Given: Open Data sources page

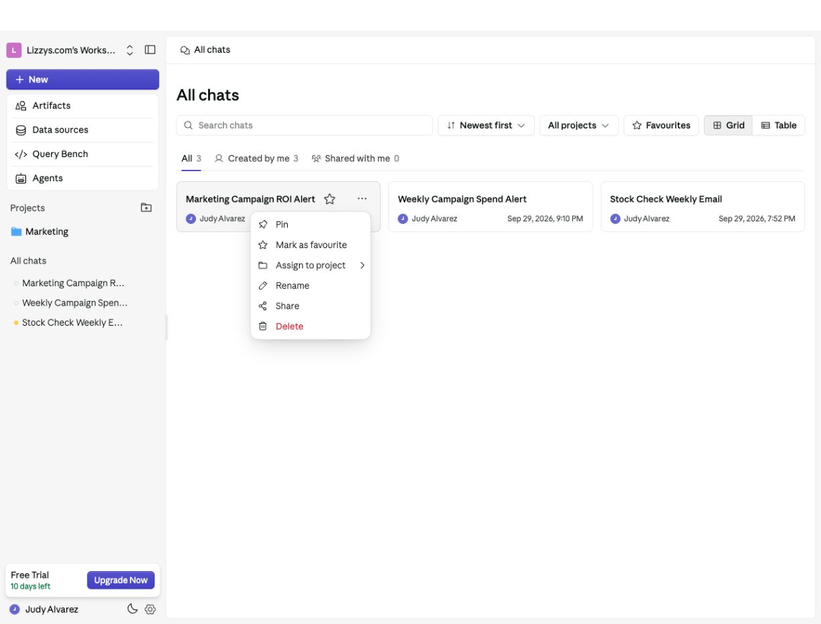Looking at the screenshot, I should [x=83, y=130].
